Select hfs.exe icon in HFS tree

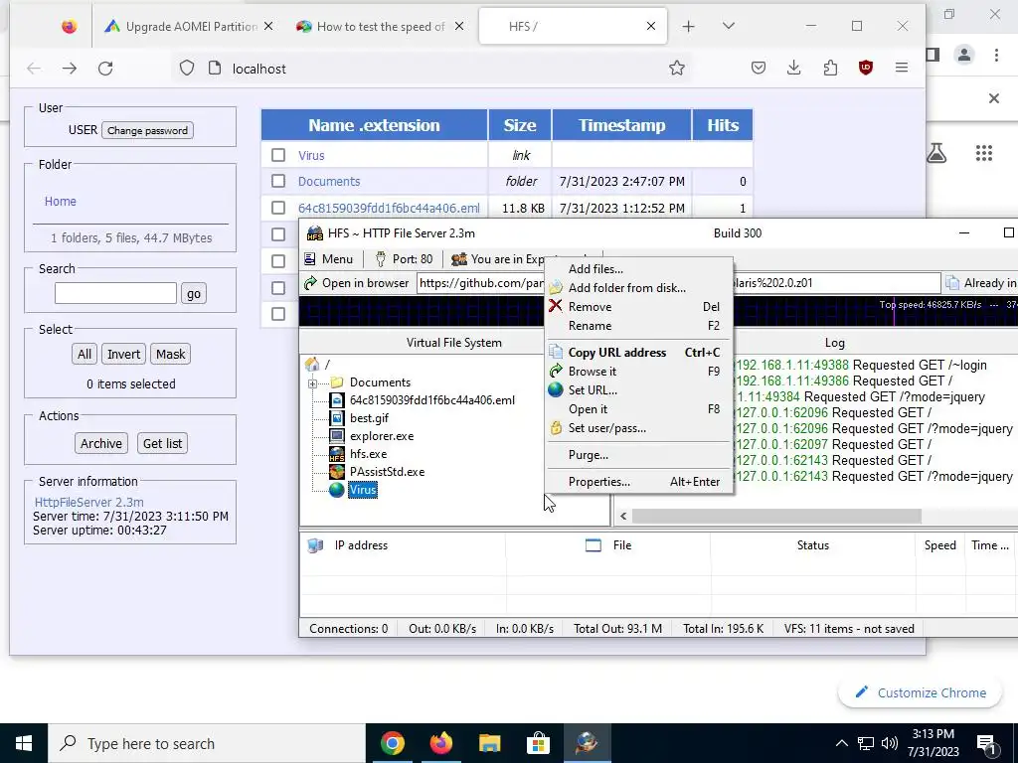[x=336, y=454]
